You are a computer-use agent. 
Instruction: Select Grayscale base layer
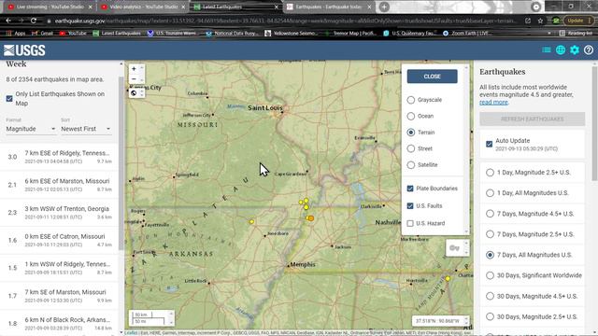coord(411,100)
